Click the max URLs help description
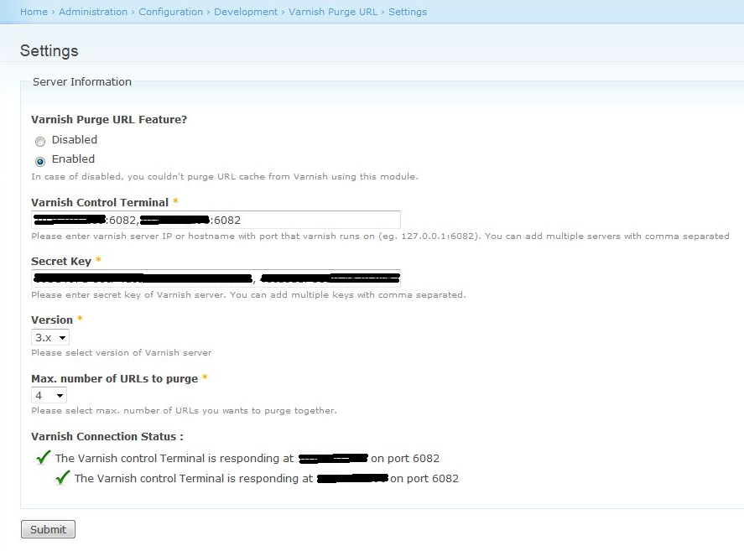 184,410
